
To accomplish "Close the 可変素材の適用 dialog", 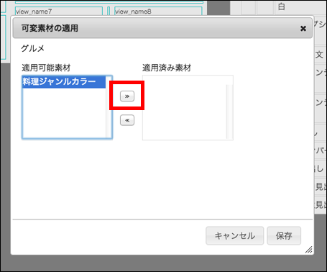I will (x=303, y=29).
